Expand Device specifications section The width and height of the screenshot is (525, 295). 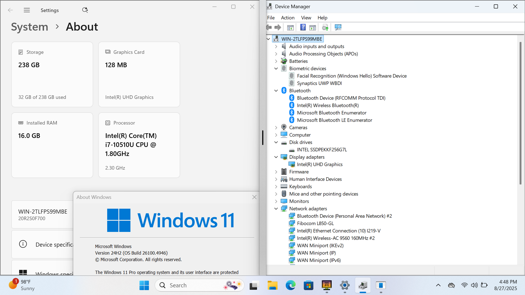click(42, 244)
